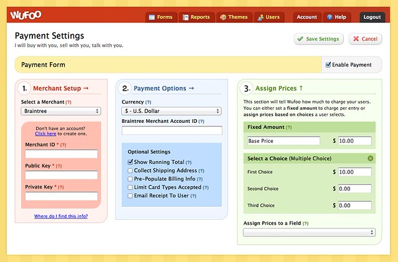Screen dimensions: 398x262
Task: Click the Forms tab icon
Action: tap(152, 17)
